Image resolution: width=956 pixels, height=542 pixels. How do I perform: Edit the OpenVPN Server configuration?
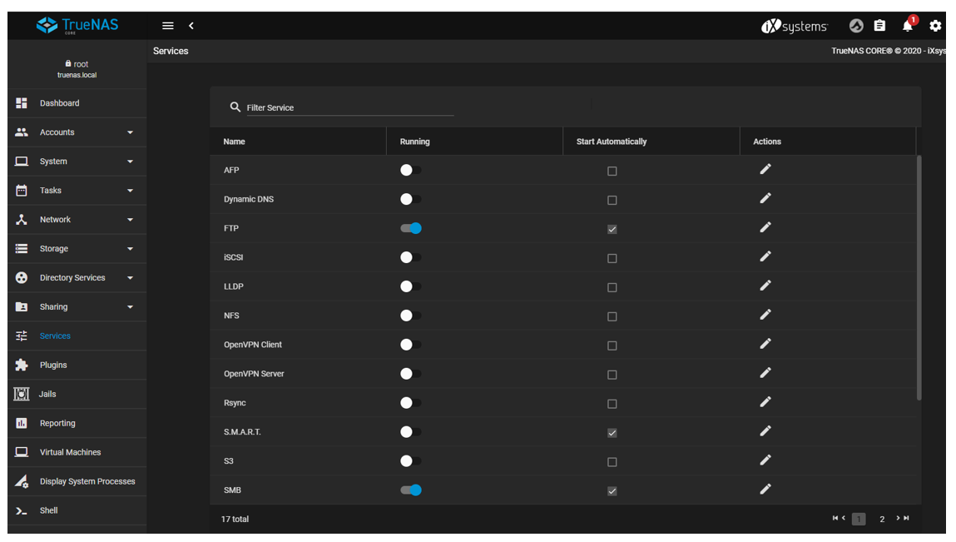click(x=765, y=373)
